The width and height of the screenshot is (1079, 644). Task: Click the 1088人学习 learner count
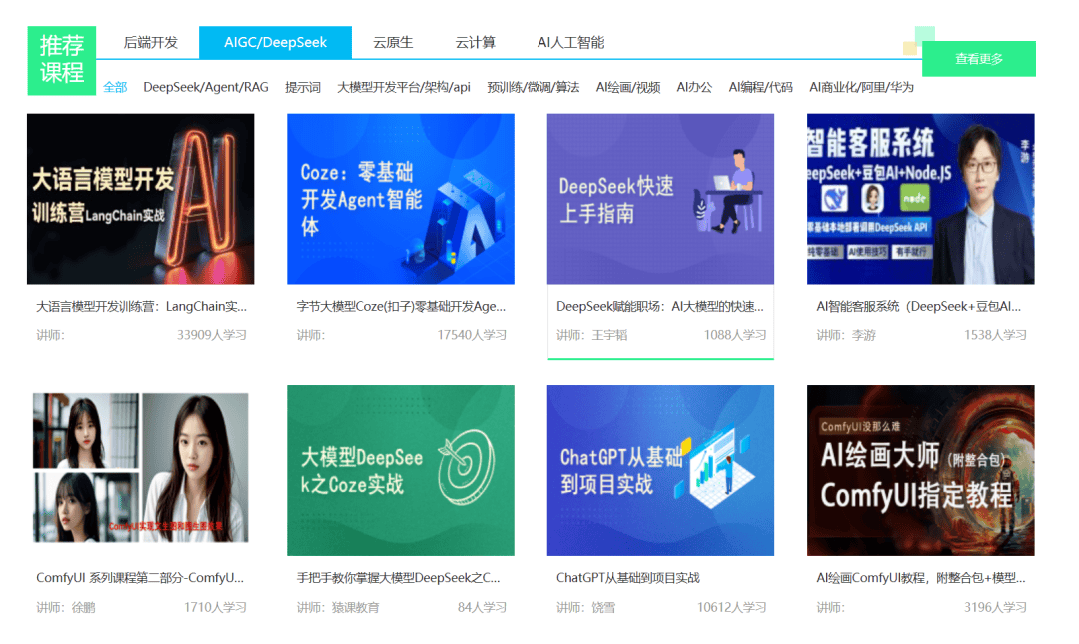(x=735, y=335)
